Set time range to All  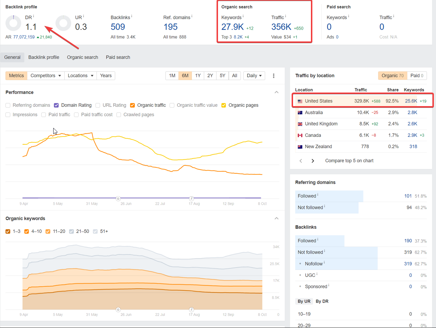coord(234,76)
